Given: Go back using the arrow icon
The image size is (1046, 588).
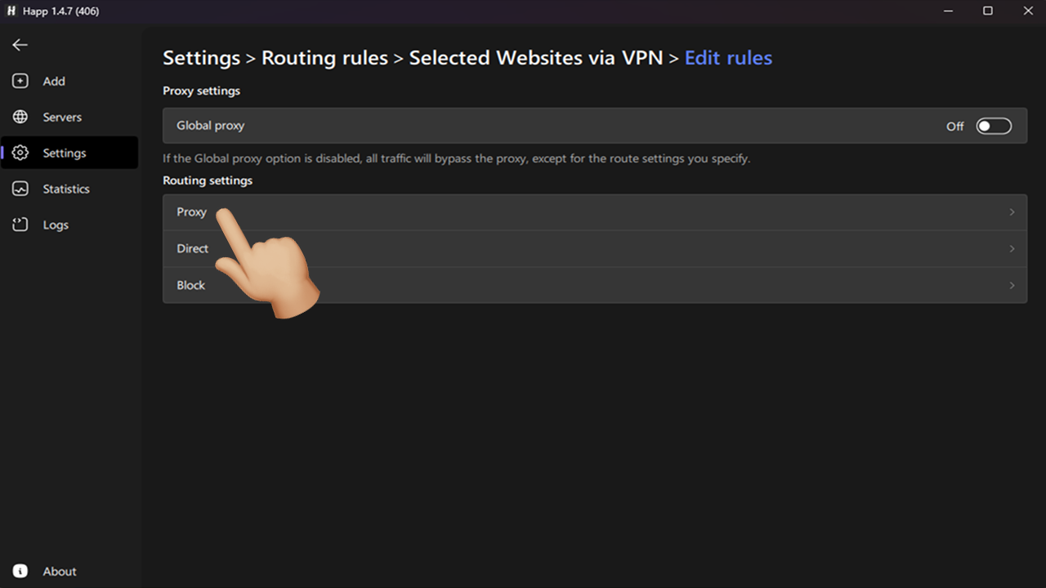Looking at the screenshot, I should click(19, 45).
